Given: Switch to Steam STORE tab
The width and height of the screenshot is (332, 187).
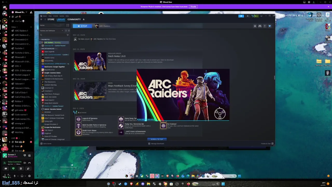Looking at the screenshot, I should (x=51, y=19).
